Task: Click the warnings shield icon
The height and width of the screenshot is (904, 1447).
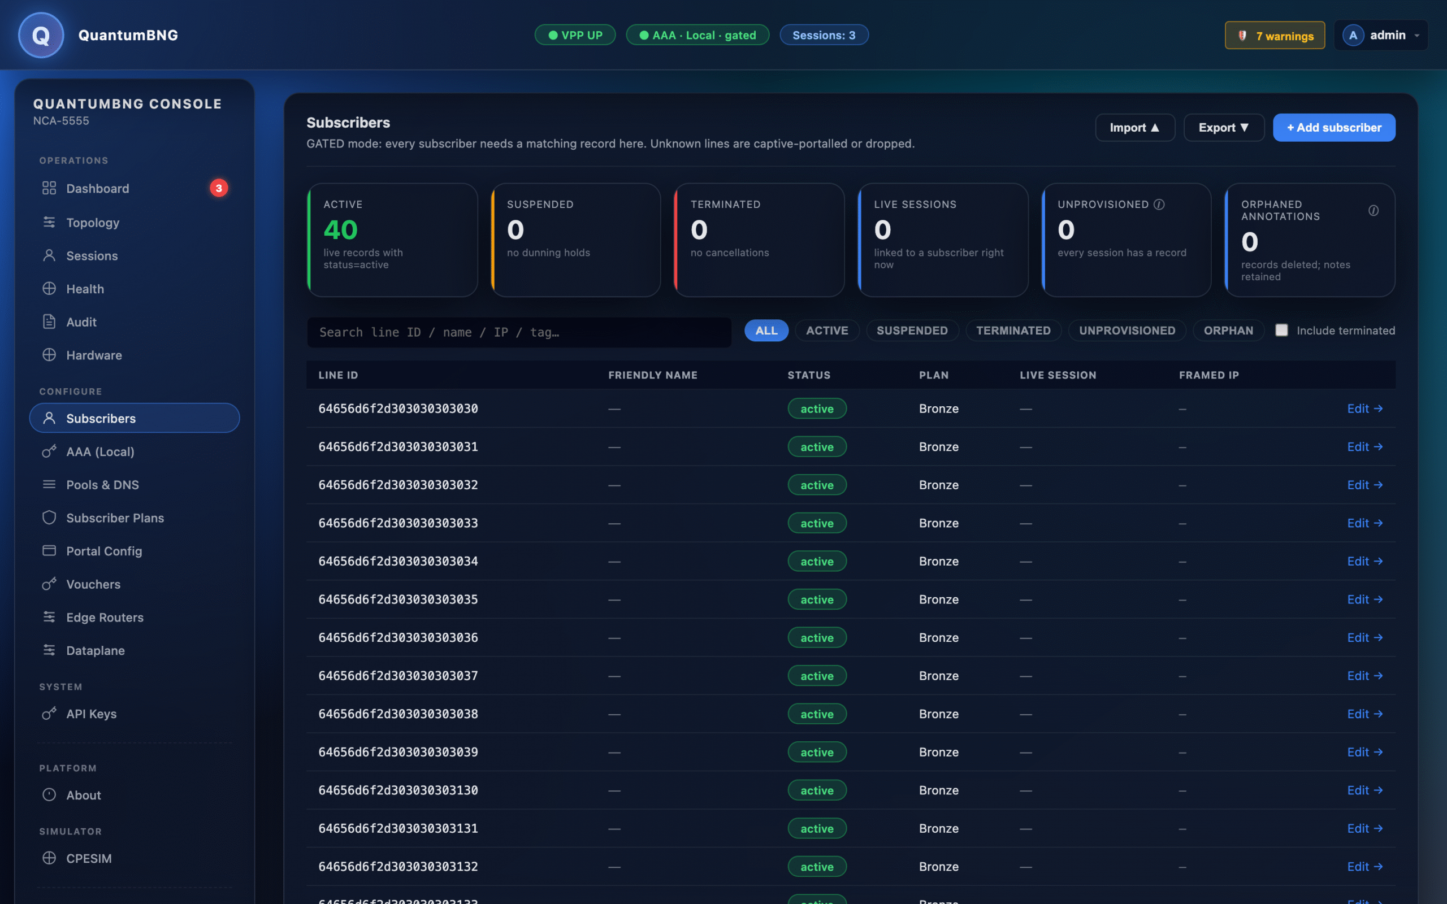Action: point(1242,36)
